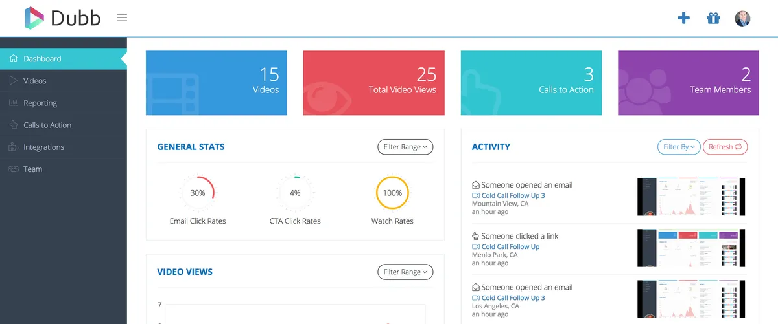Open Cold Call Follow Up link, Menlo Park
Viewport: 778px width, 324px height.
510,246
